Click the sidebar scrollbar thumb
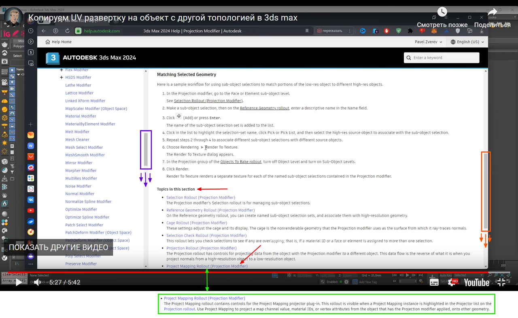 pyautogui.click(x=146, y=150)
